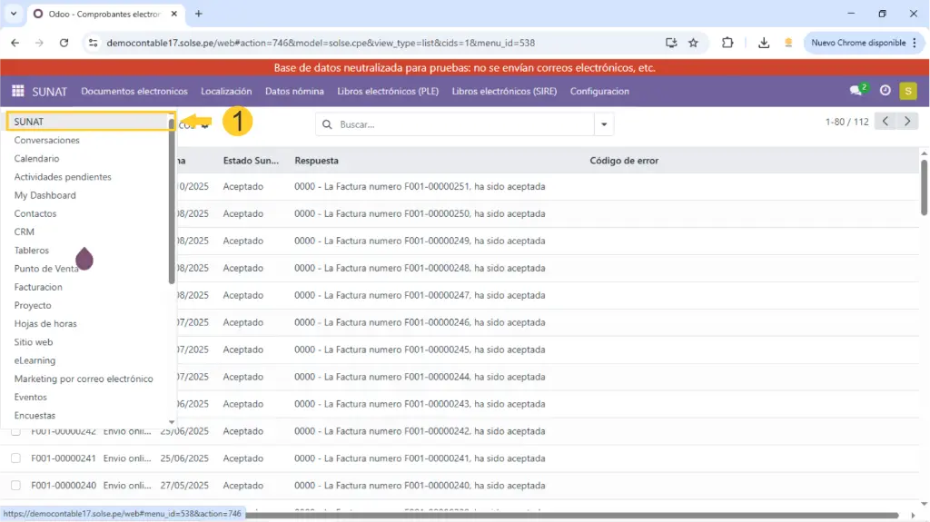Viewport: 930px width, 522px height.
Task: Click the browser reload icon
Action: pyautogui.click(x=64, y=43)
